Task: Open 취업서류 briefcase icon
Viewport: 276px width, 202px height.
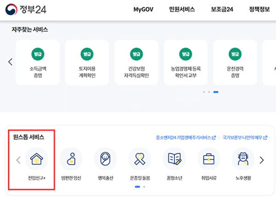Action: click(x=209, y=159)
